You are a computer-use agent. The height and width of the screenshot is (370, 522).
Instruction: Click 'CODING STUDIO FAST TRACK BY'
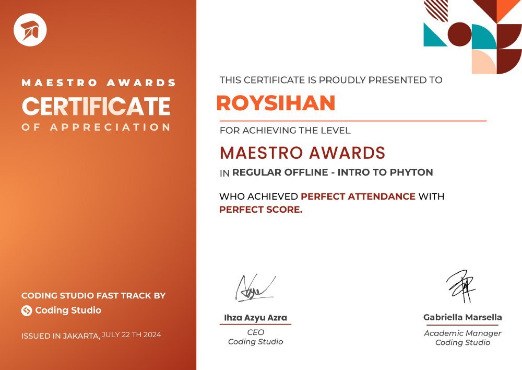pos(93,296)
